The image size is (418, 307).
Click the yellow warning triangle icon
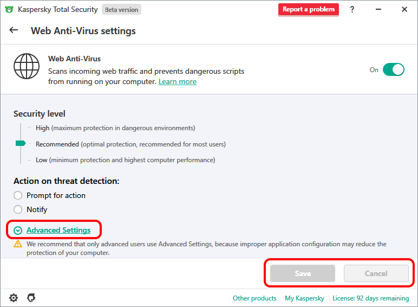tap(18, 245)
